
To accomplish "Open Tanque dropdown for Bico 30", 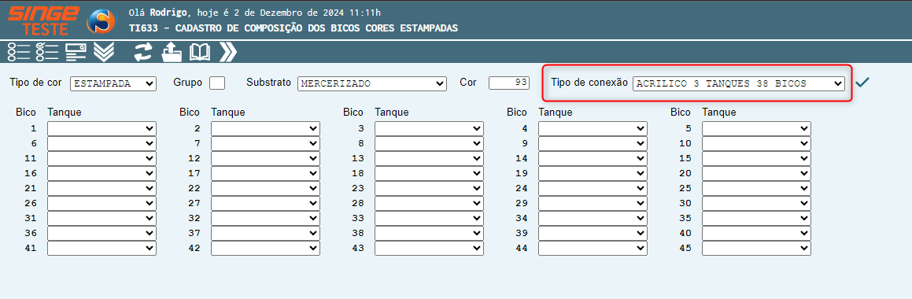I will click(757, 203).
